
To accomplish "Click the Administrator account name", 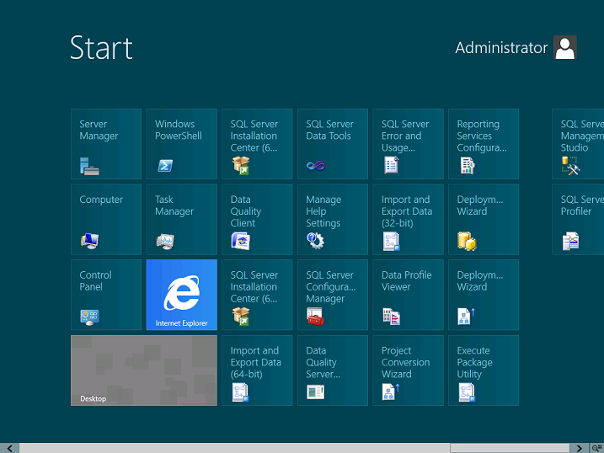I will [x=501, y=48].
